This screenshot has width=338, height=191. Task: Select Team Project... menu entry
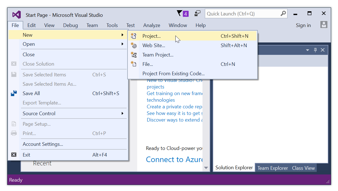point(193,55)
